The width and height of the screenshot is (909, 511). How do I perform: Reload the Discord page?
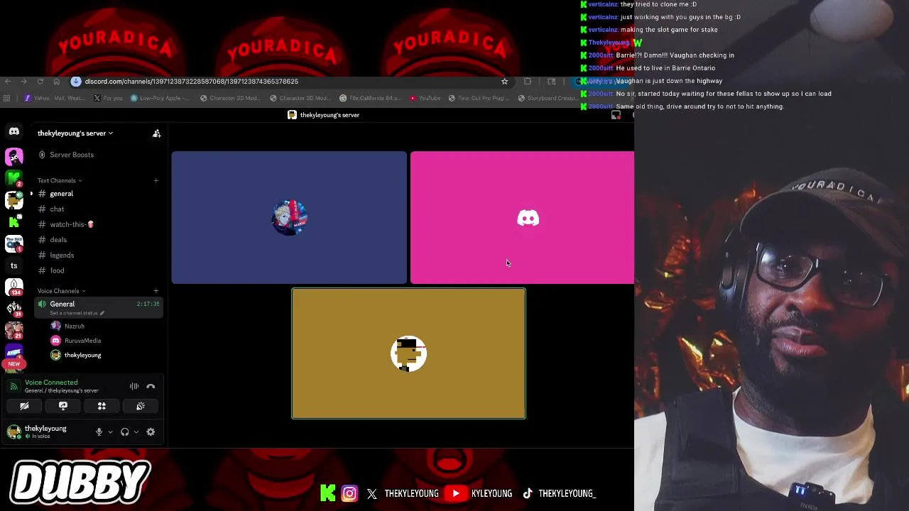(40, 82)
